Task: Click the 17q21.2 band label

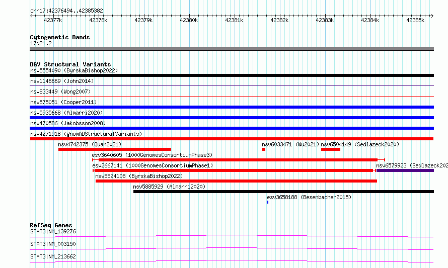Action: [x=41, y=43]
